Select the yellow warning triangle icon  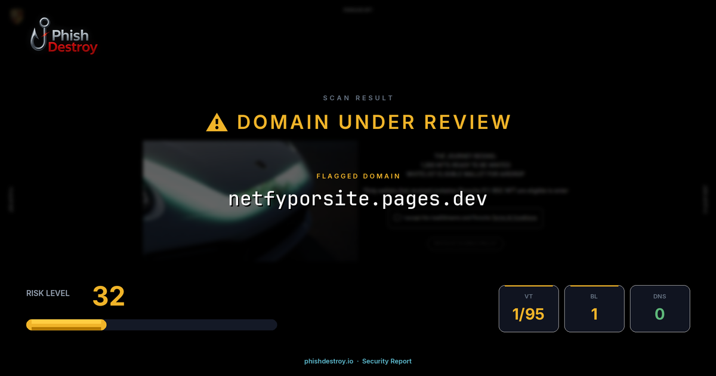coord(216,121)
